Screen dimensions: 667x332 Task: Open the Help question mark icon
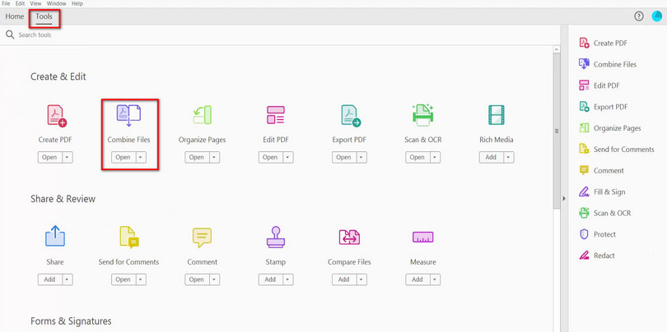pos(638,16)
